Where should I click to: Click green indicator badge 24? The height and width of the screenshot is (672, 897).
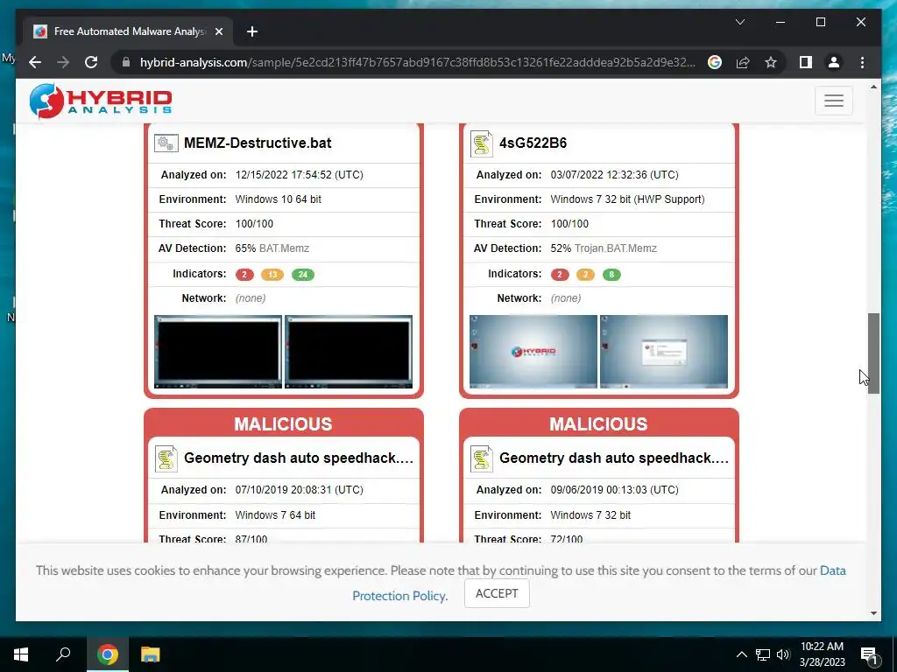[x=302, y=274]
